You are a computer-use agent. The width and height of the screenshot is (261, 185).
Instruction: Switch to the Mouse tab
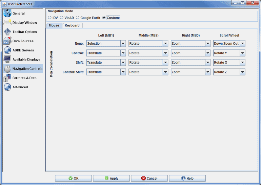[x=54, y=25]
